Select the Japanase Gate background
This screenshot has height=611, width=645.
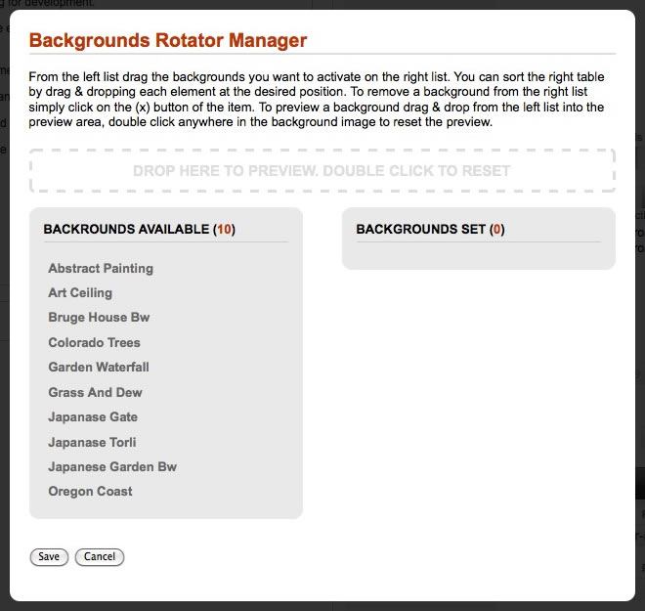95,417
